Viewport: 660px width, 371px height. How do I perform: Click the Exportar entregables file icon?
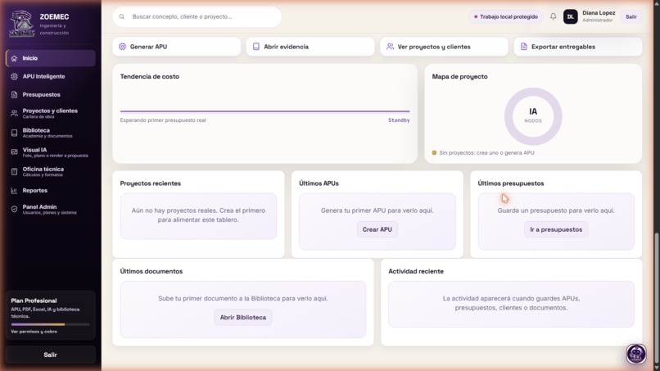click(x=523, y=47)
